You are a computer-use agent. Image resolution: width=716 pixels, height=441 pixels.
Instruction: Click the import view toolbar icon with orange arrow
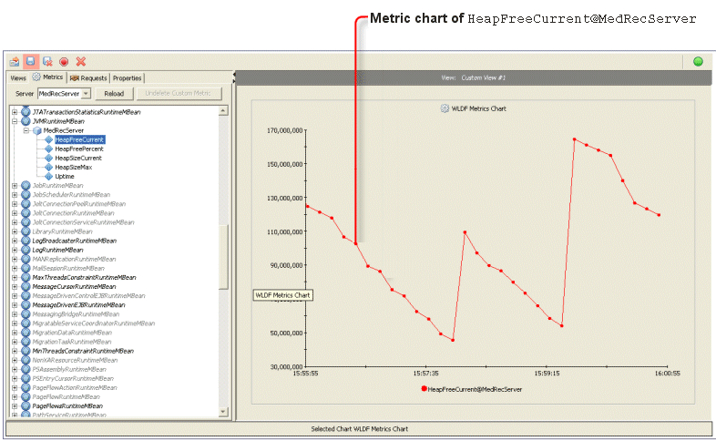coord(15,62)
